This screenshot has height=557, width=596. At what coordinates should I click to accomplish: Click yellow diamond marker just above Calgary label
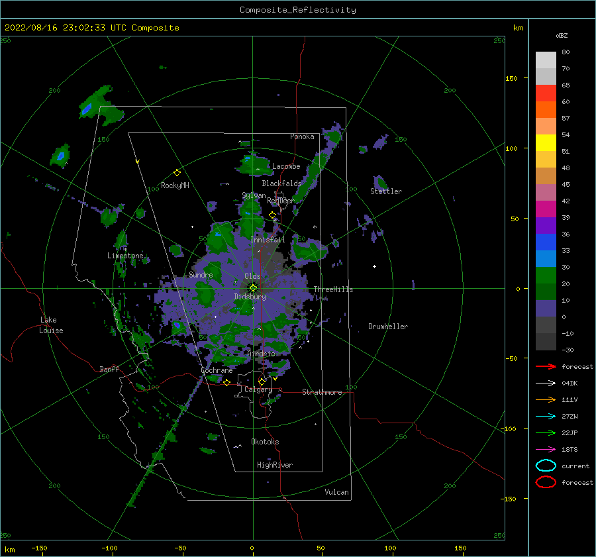click(x=262, y=381)
